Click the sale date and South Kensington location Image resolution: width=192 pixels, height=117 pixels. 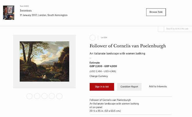click(43, 15)
